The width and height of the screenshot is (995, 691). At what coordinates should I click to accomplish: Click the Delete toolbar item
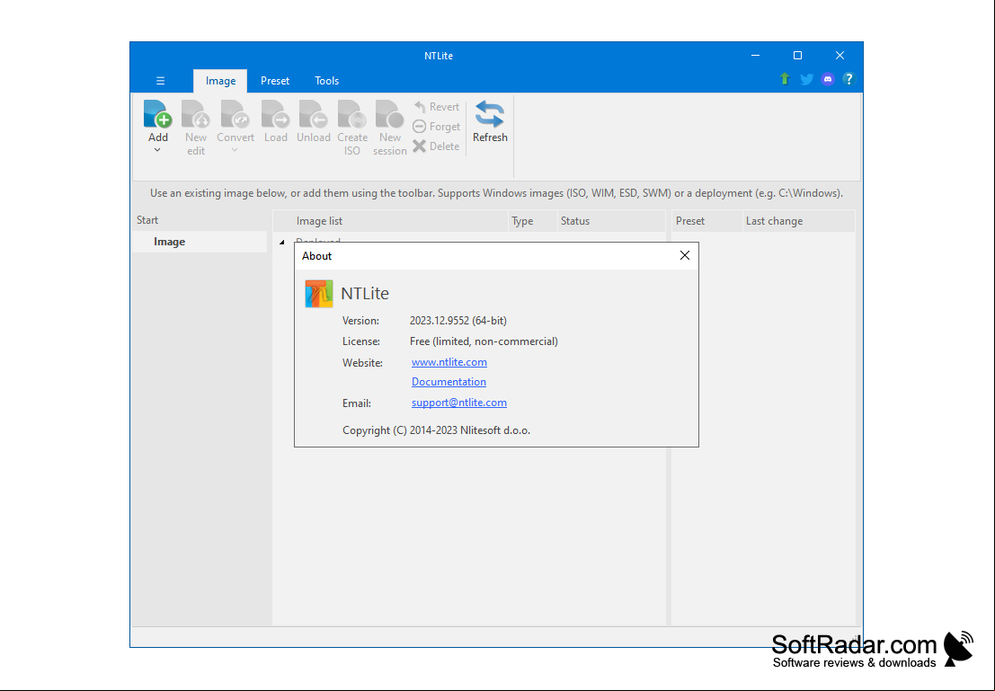pos(436,146)
